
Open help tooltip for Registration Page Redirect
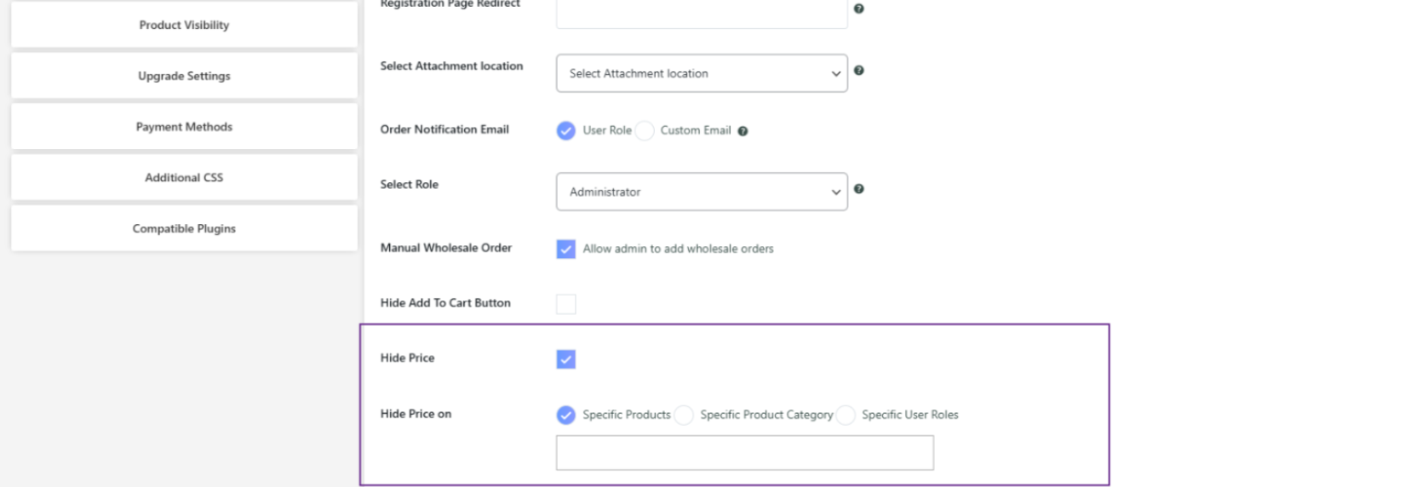tap(858, 9)
